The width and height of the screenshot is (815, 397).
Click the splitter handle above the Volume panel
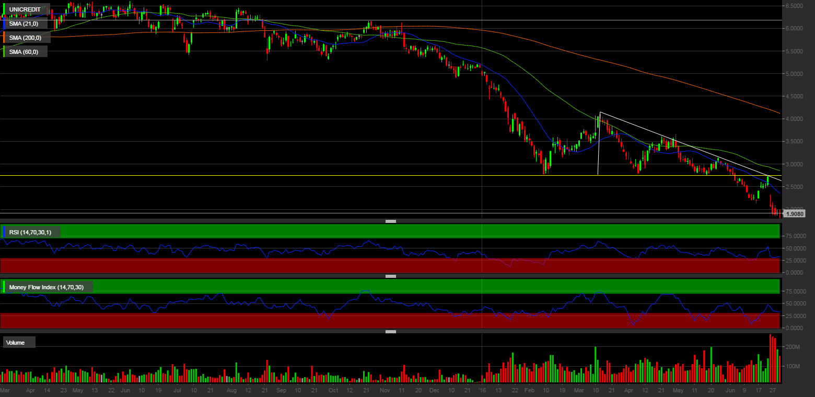(390, 332)
